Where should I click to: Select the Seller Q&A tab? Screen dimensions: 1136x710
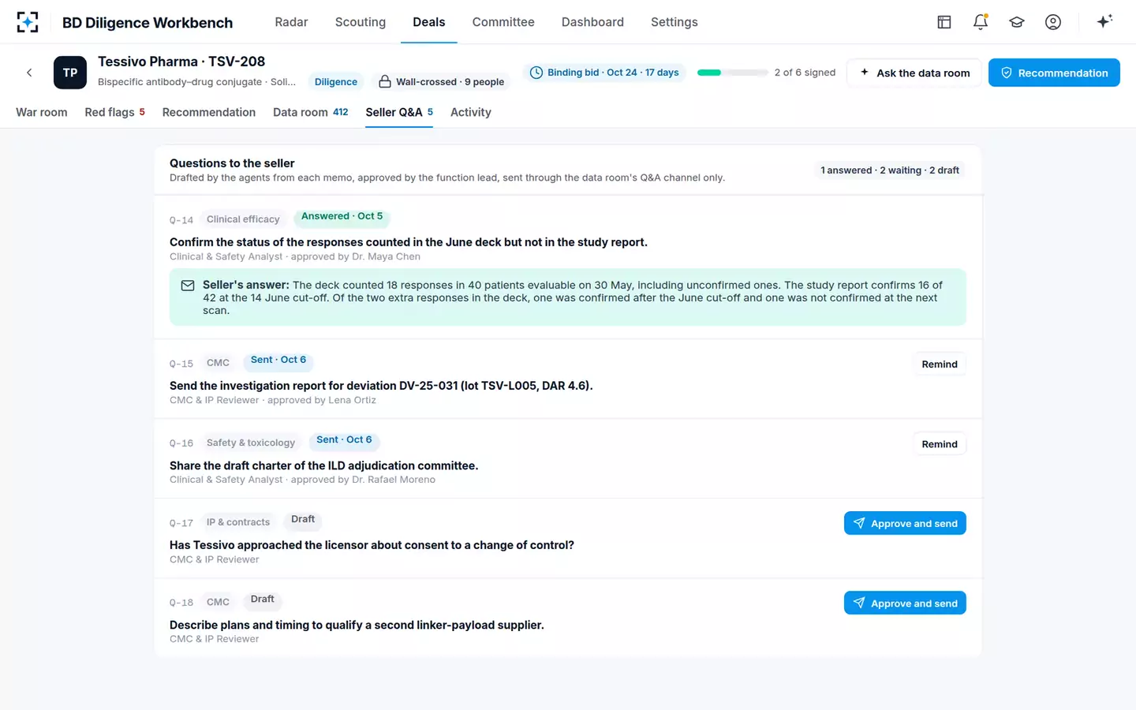pos(399,112)
